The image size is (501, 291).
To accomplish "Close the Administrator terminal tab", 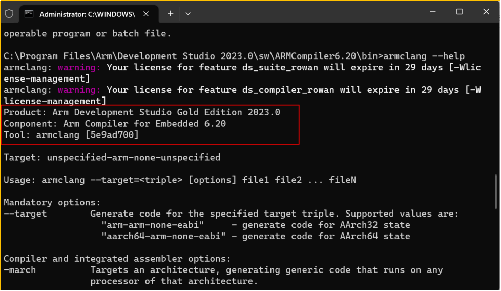I will point(148,14).
